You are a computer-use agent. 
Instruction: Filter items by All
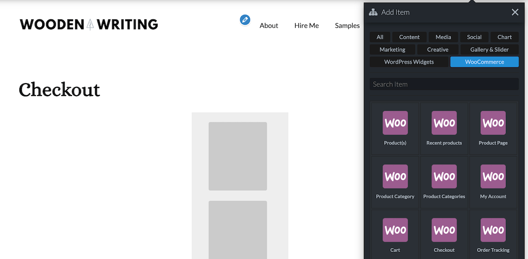380,37
